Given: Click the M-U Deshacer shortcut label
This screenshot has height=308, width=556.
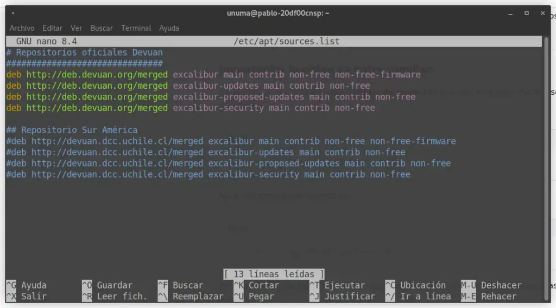Looking at the screenshot, I should 491,285.
